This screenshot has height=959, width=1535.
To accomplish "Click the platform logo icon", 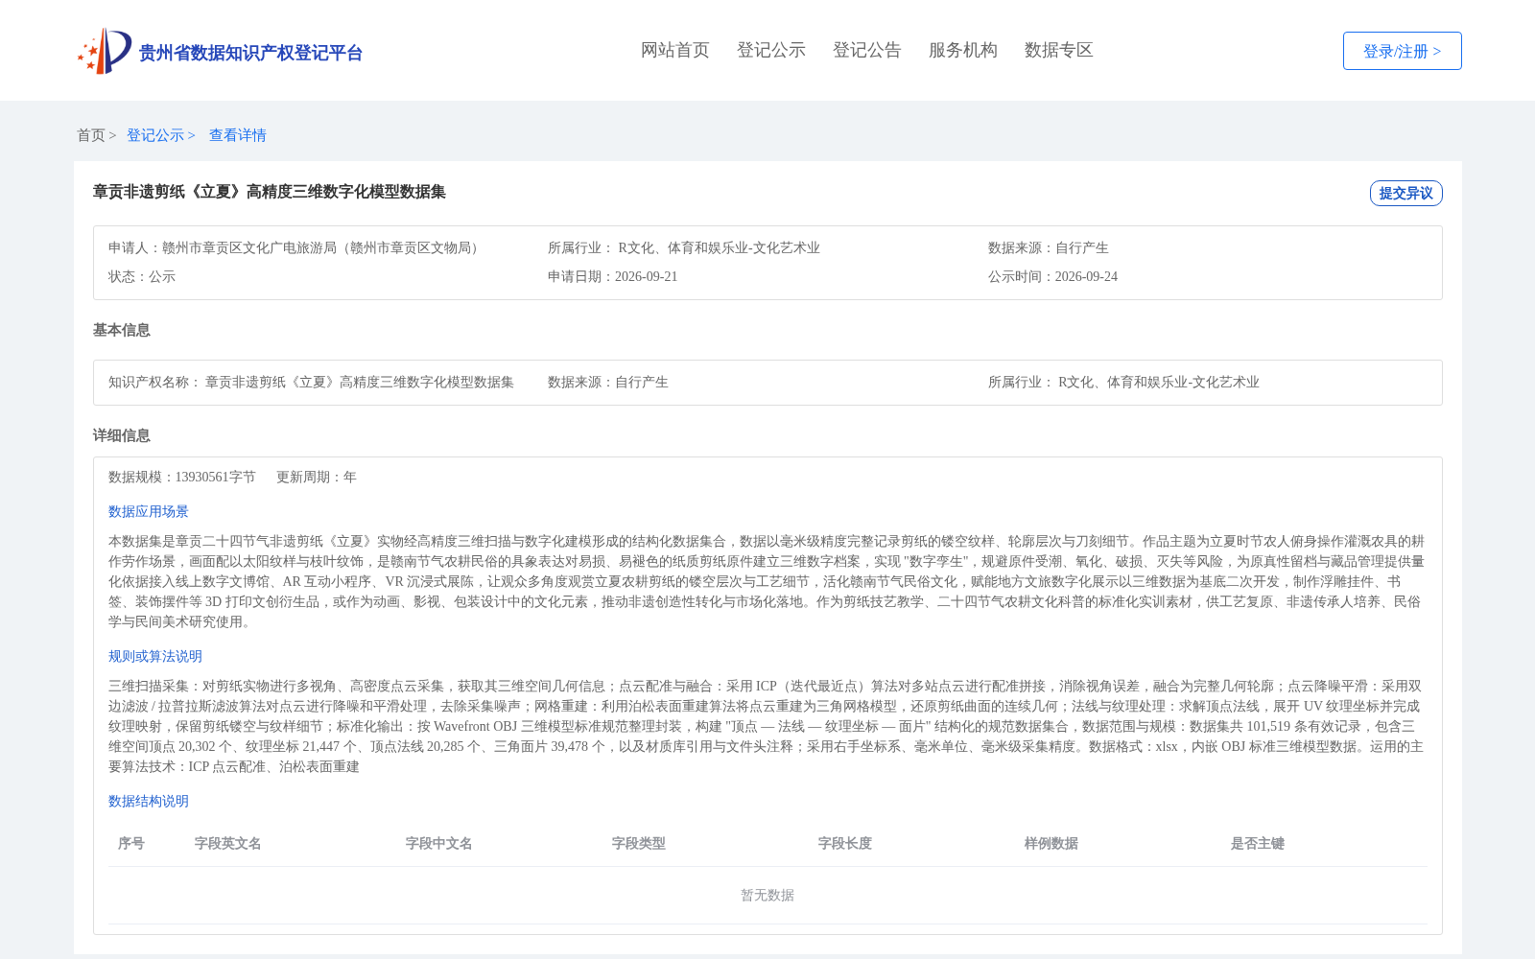I will pos(105,51).
